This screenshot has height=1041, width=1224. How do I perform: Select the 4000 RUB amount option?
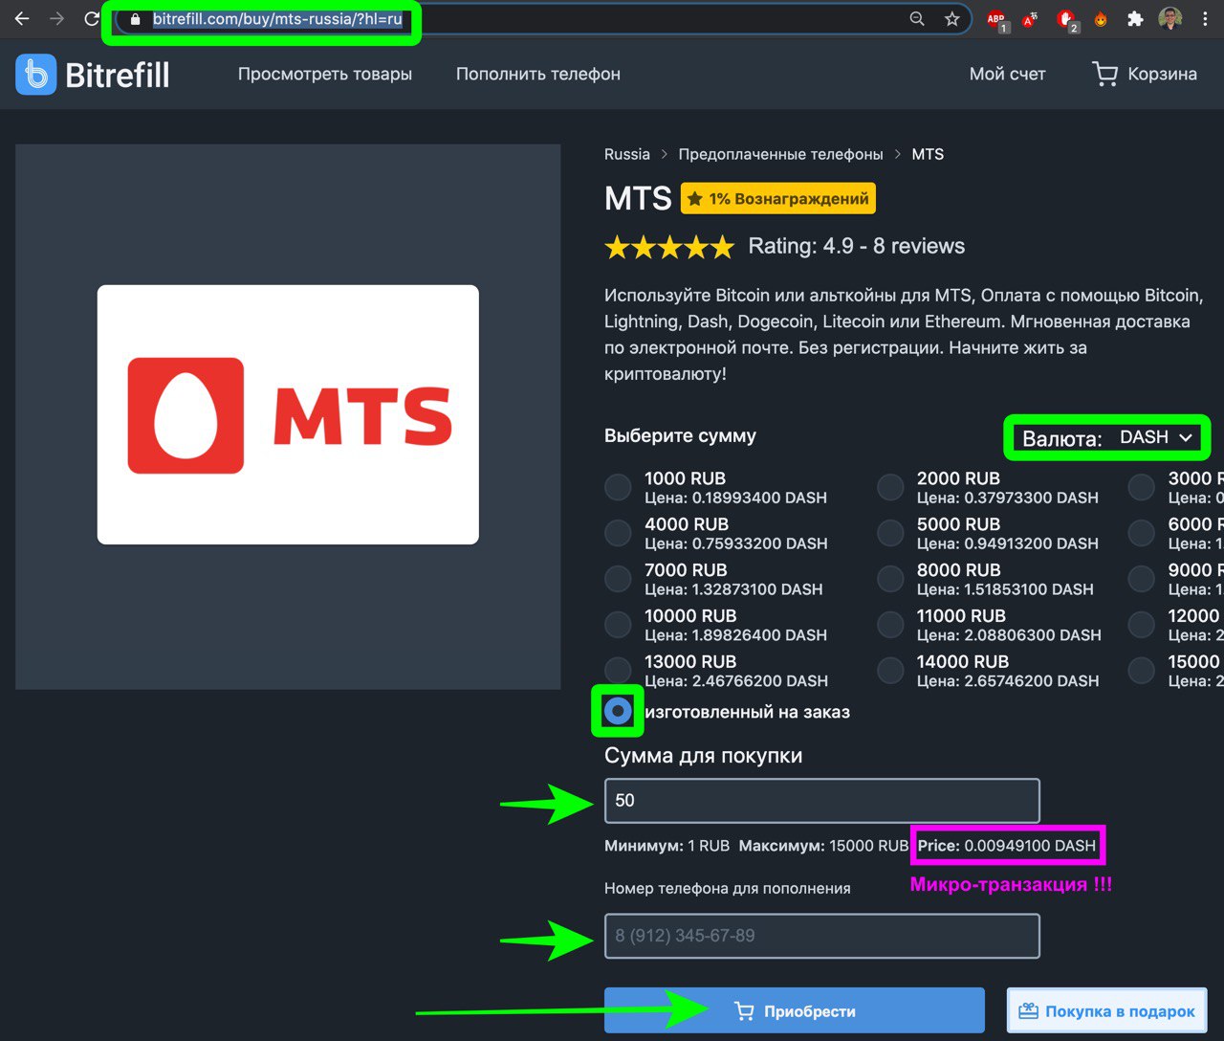click(618, 533)
